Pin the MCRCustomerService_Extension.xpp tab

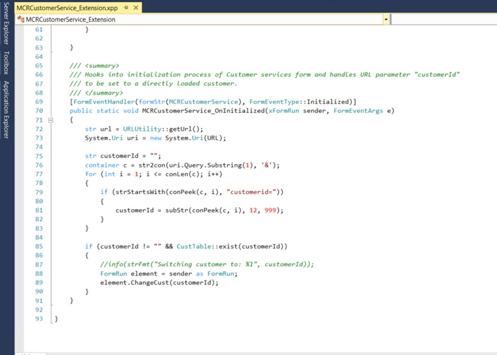tap(126, 7)
